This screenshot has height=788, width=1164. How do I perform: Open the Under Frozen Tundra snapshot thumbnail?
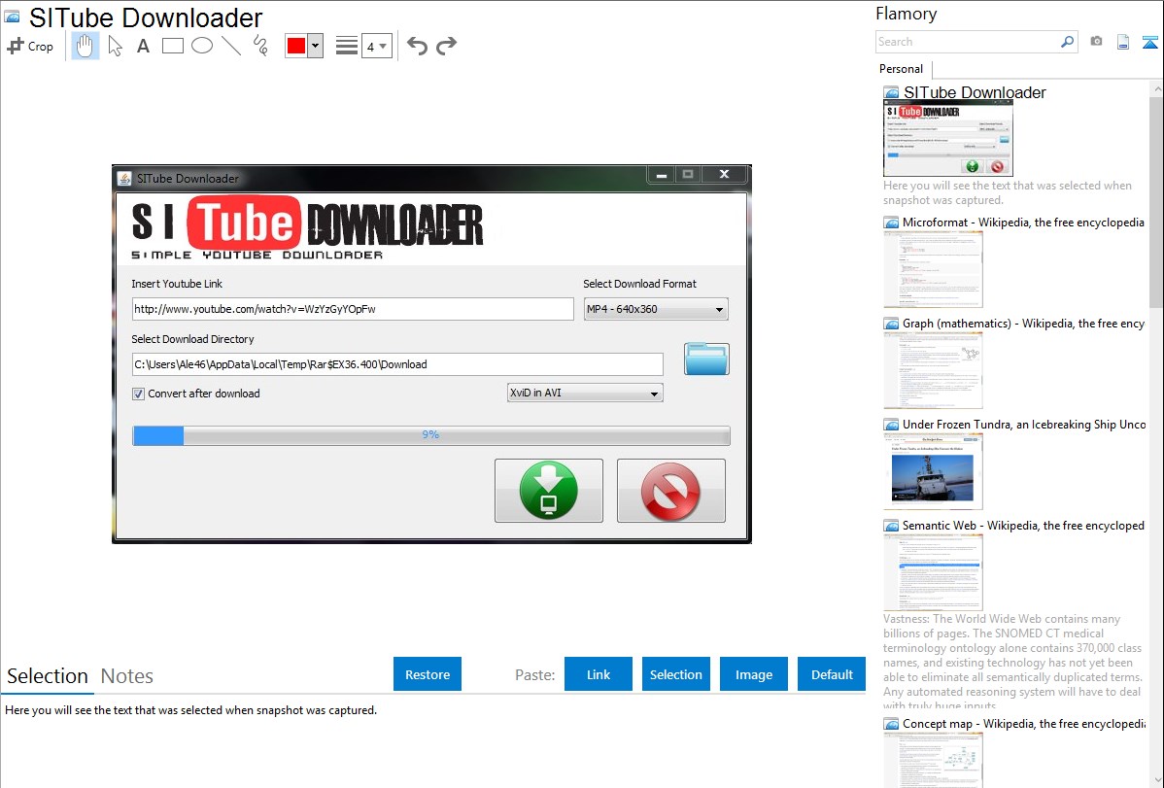coord(933,471)
